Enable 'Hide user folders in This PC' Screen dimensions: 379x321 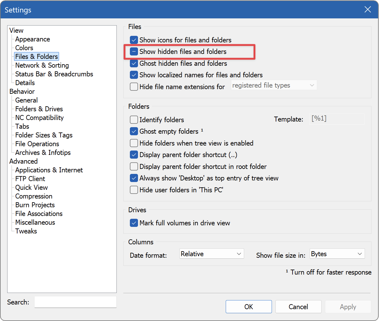134,190
